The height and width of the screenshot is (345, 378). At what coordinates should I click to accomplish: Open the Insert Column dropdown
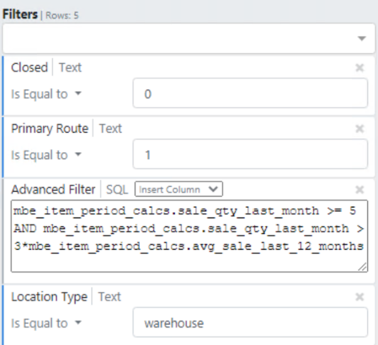pos(179,189)
